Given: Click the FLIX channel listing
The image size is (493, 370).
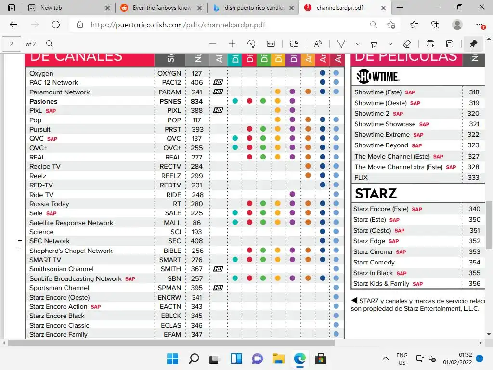Looking at the screenshot, I should [x=361, y=177].
